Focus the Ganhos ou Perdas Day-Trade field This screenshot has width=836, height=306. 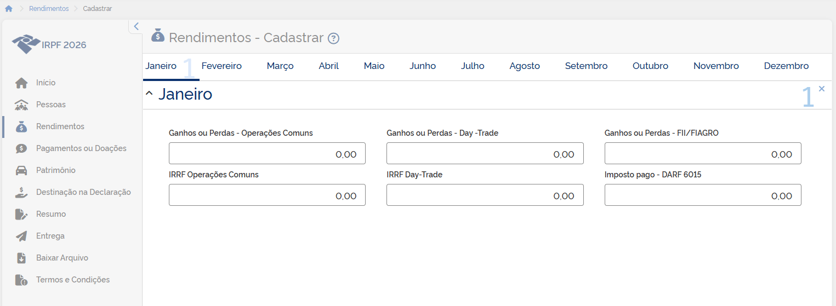point(485,154)
